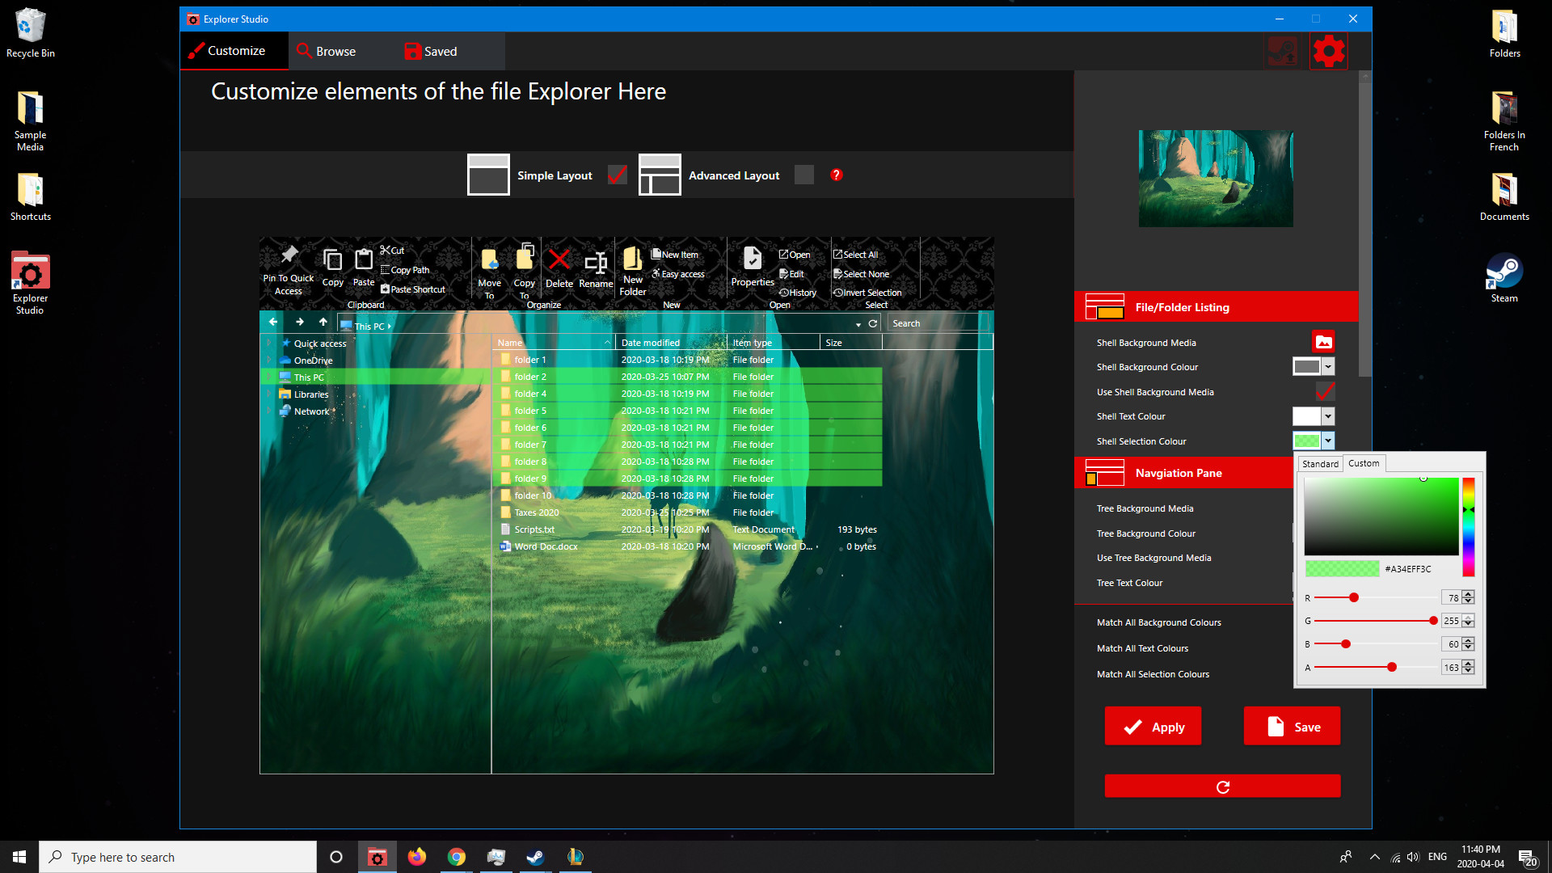Expand Quick access in the tree
The height and width of the screenshot is (873, 1552).
pyautogui.click(x=269, y=343)
